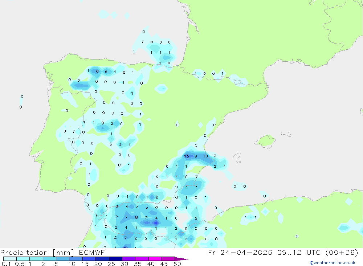The width and height of the screenshot is (363, 266).
Task: Click the 'Precipitation [mm] ECMWF' title text
Action: [53, 252]
